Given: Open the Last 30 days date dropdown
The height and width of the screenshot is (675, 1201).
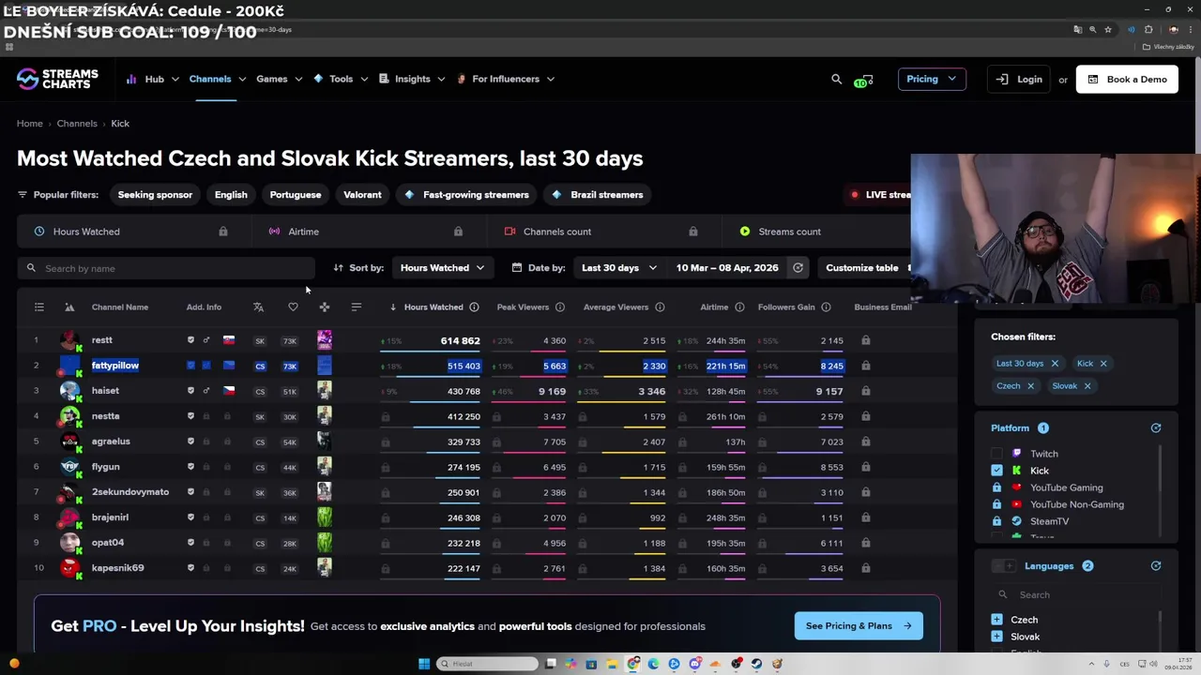Looking at the screenshot, I should pos(618,268).
